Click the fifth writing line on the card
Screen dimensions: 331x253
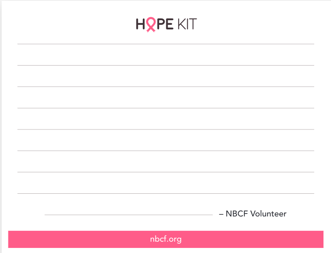point(165,129)
